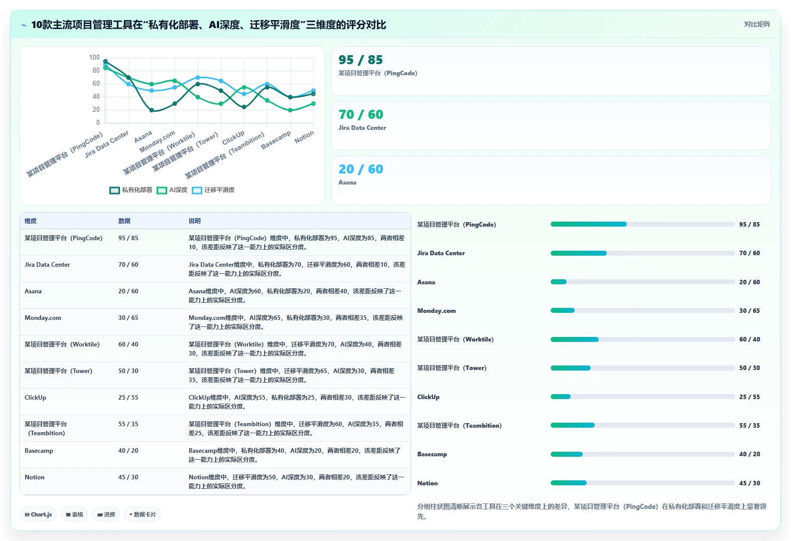The width and height of the screenshot is (791, 541).
Task: Click the Notion progress bar
Action: click(x=642, y=483)
